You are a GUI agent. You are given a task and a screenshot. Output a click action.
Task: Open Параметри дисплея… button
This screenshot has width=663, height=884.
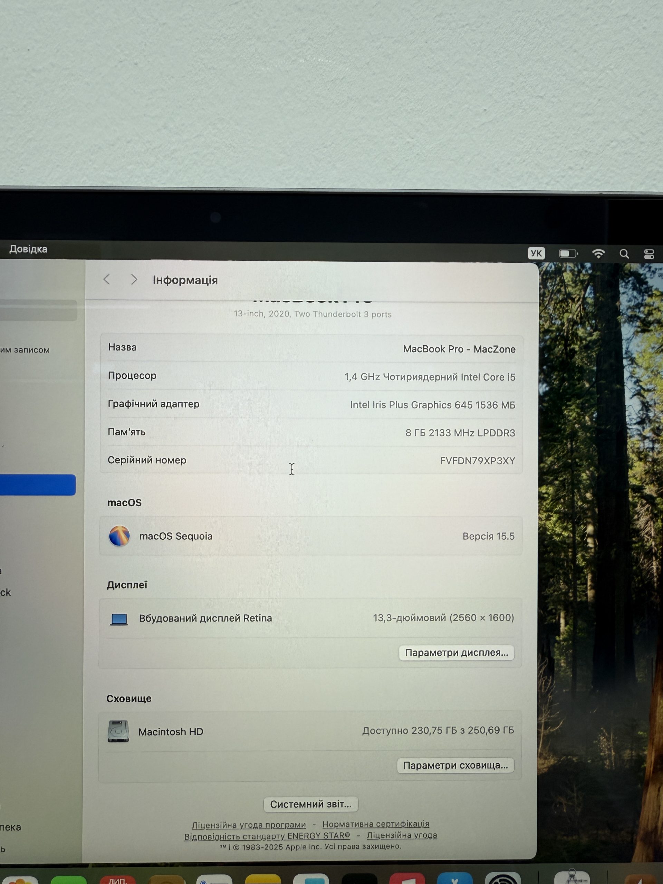tap(457, 653)
